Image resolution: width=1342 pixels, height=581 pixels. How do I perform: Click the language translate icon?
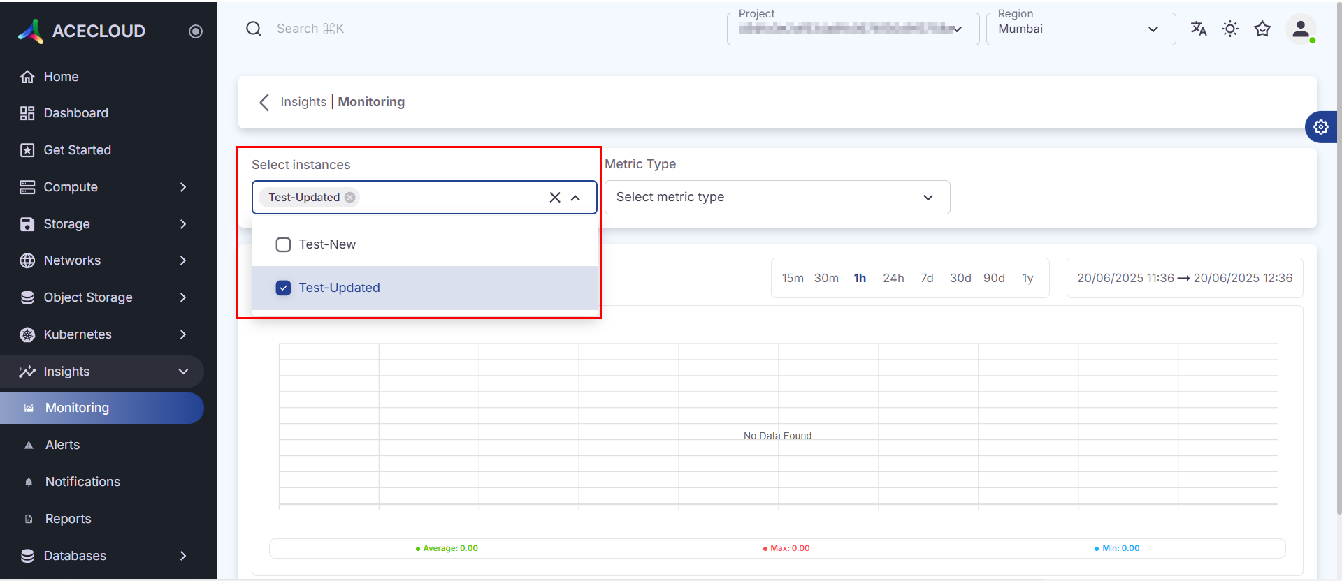tap(1198, 29)
